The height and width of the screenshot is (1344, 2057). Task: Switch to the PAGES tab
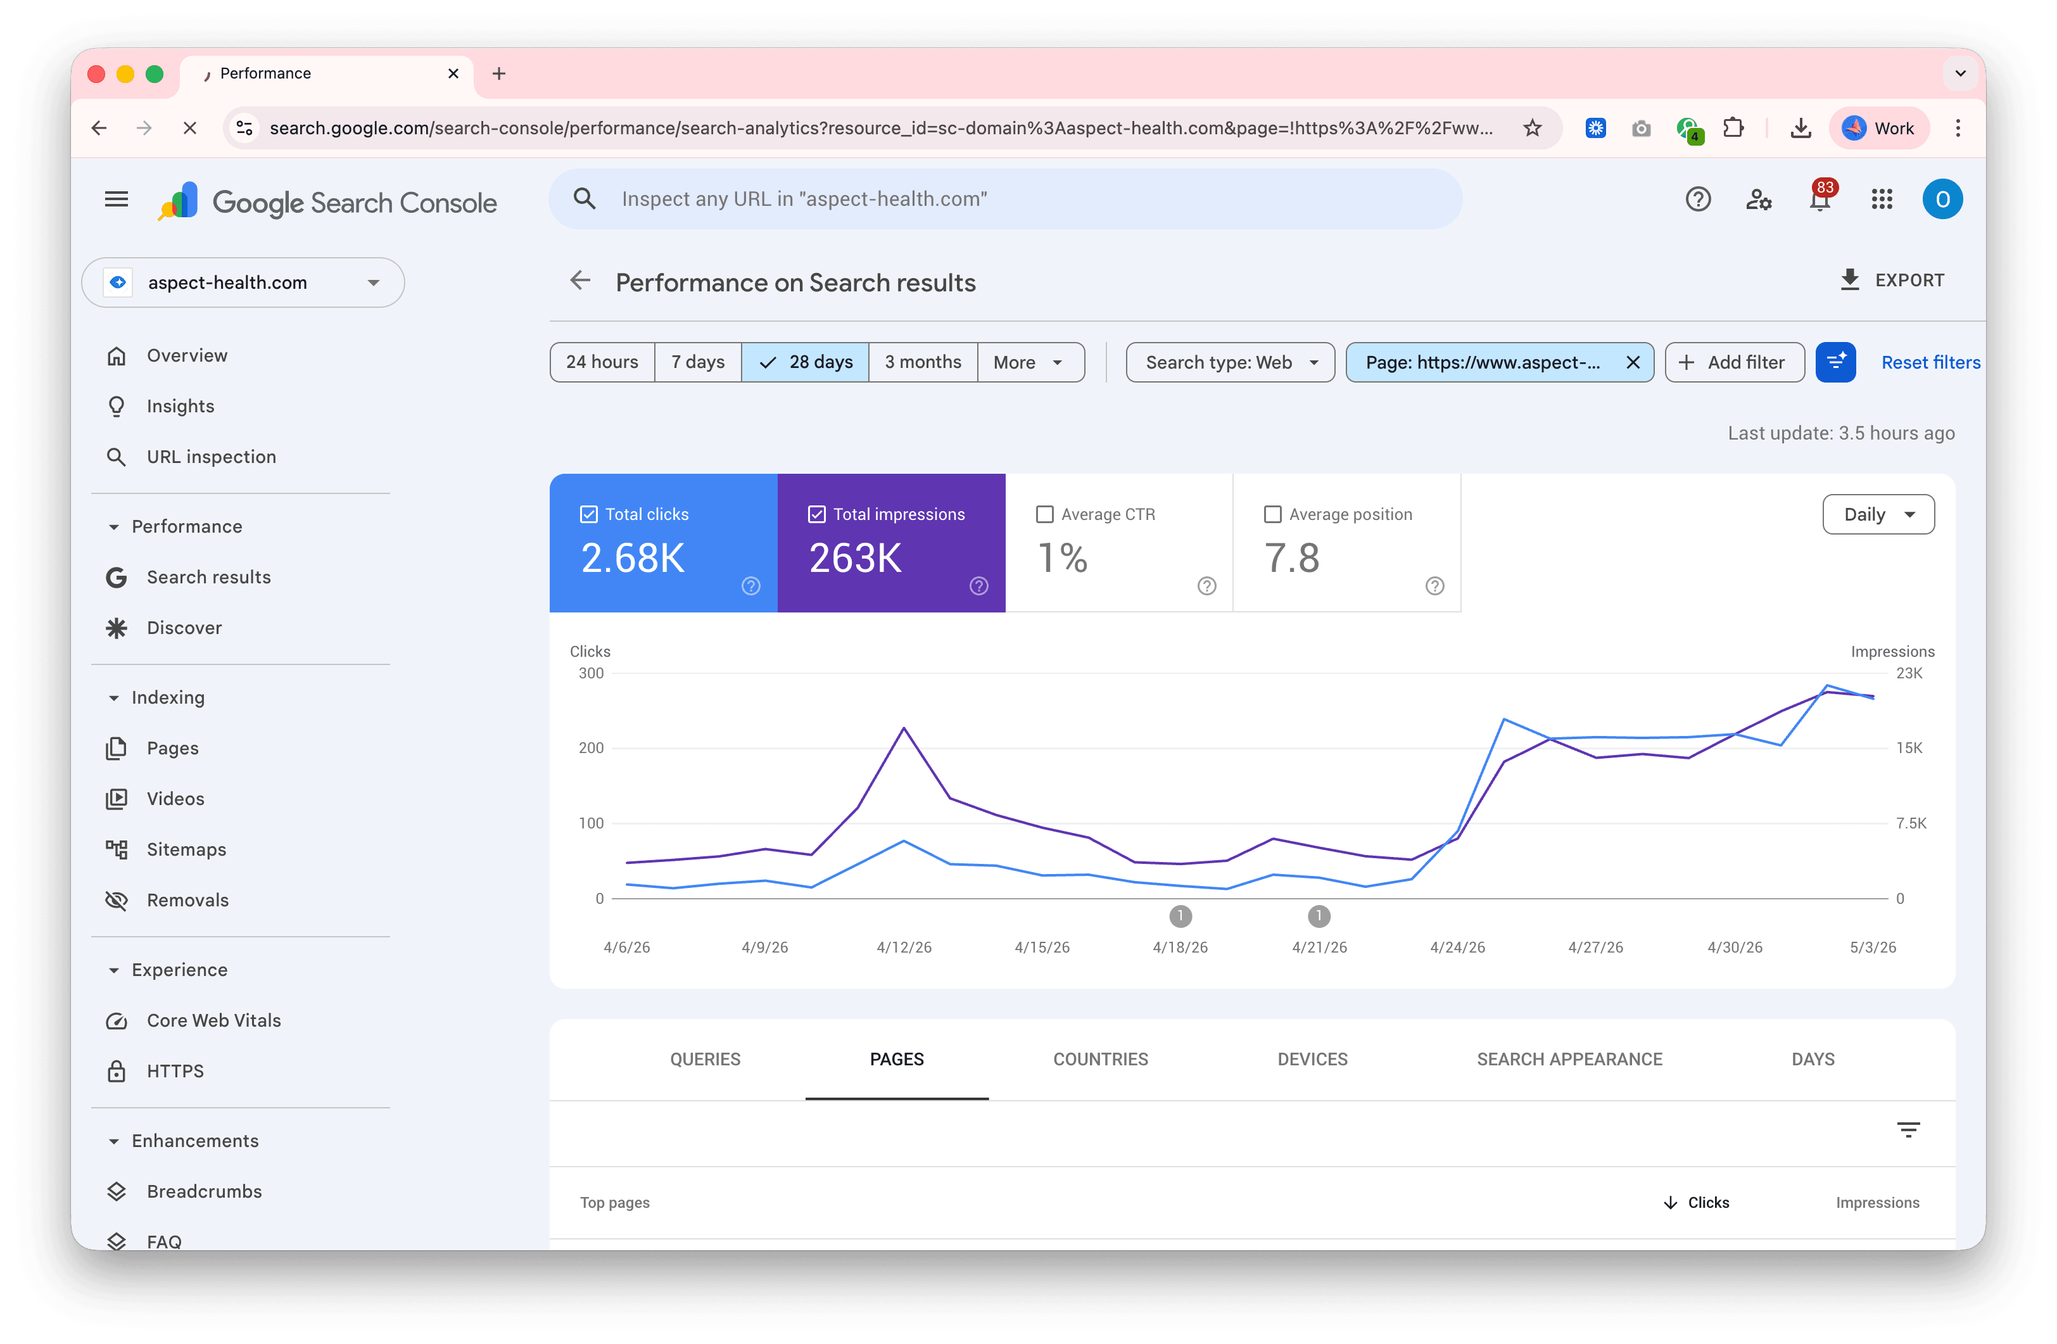coord(896,1059)
